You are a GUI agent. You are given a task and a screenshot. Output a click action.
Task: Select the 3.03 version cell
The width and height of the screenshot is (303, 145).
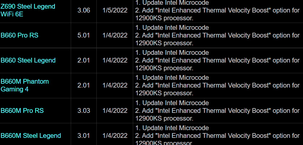point(84,110)
